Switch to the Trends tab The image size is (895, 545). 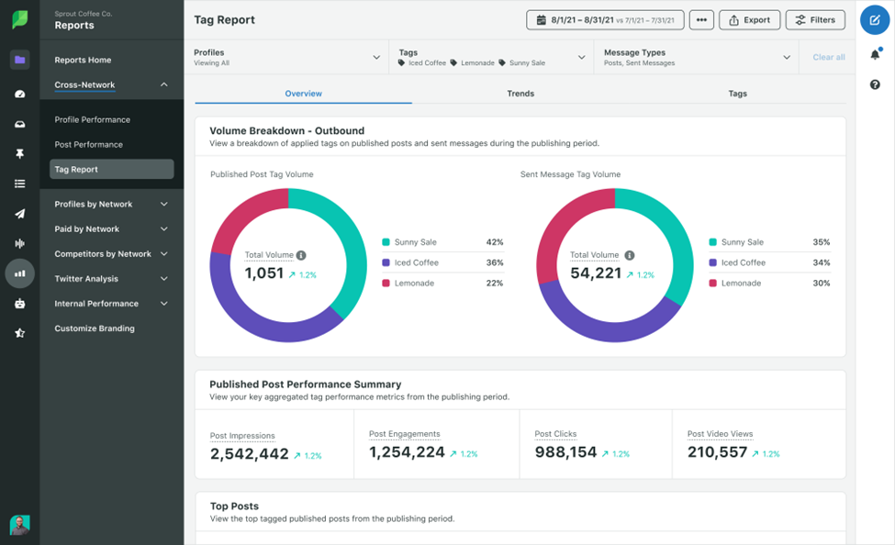[520, 93]
